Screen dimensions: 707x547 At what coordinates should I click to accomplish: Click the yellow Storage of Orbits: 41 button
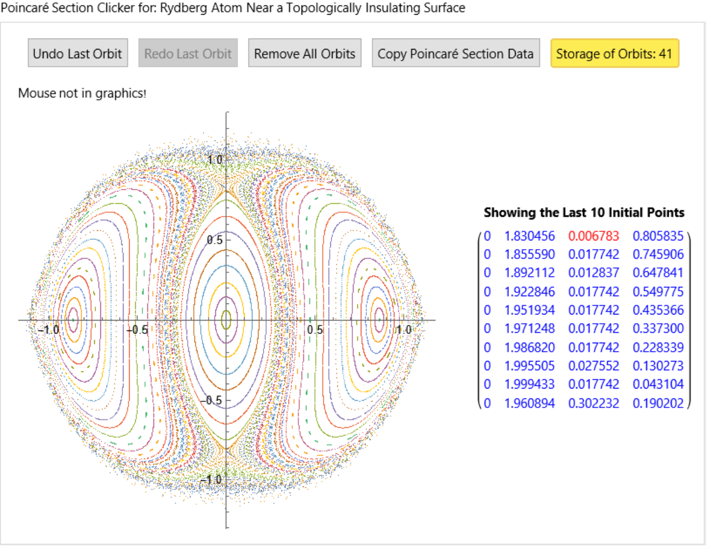click(x=614, y=54)
